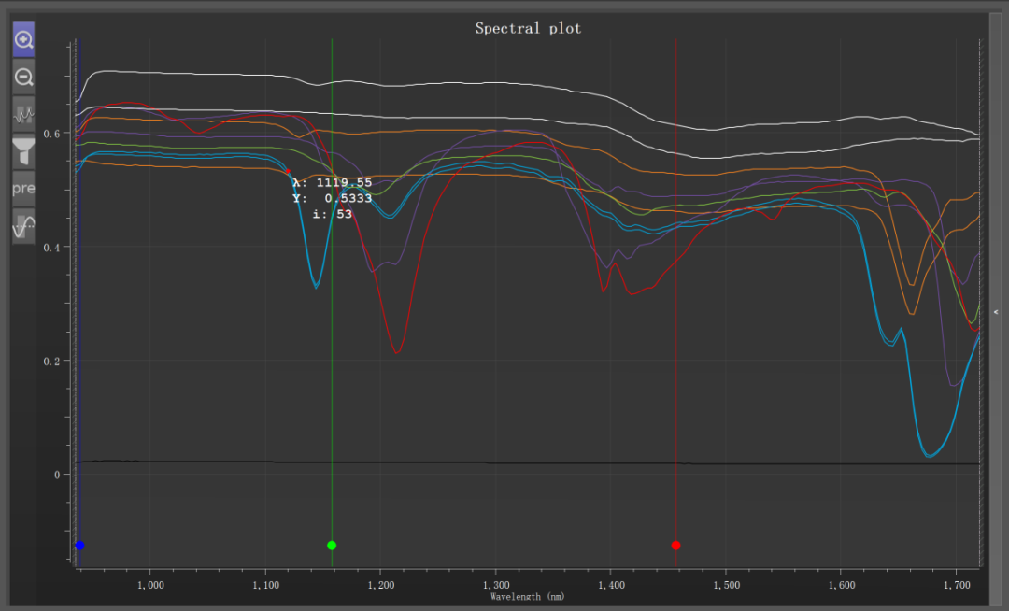
Task: Click the red vertical wavelength line
Action: 676,386
